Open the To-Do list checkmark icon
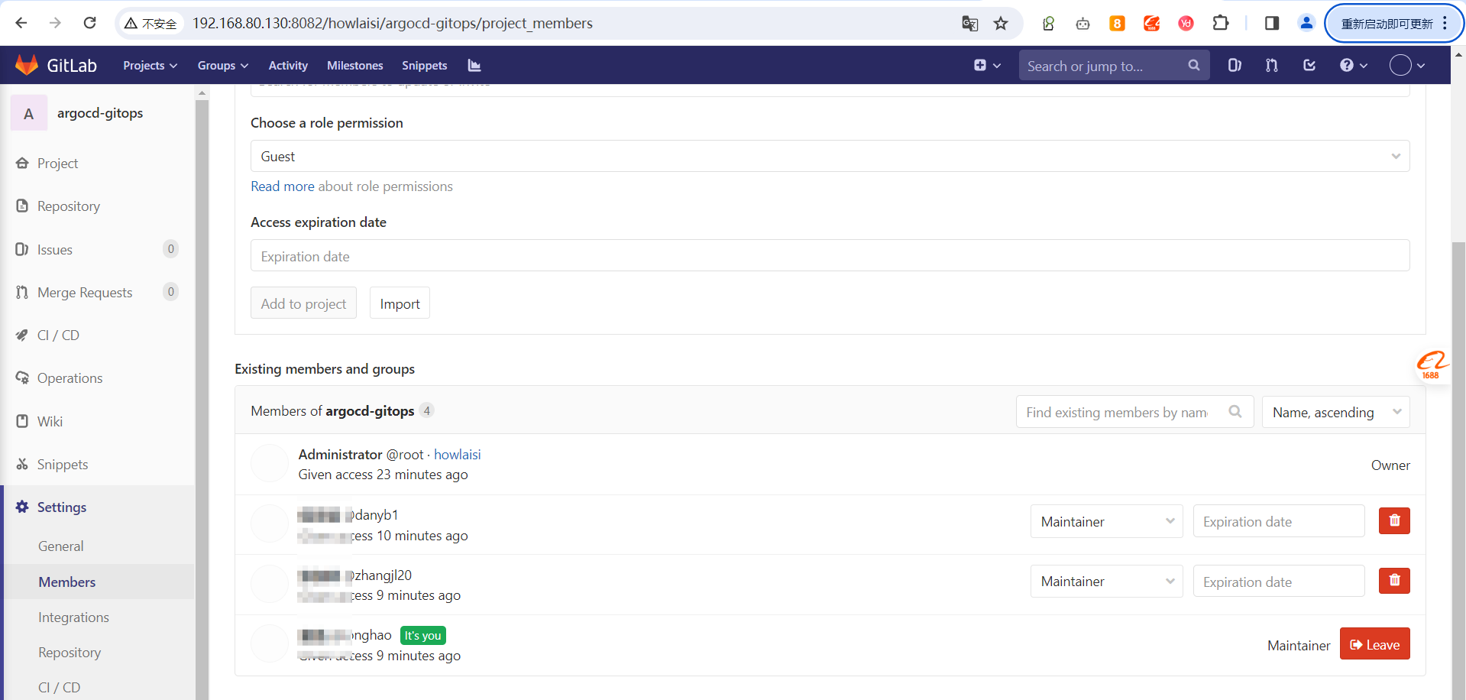Screen dimensions: 1466x700 click(1309, 66)
